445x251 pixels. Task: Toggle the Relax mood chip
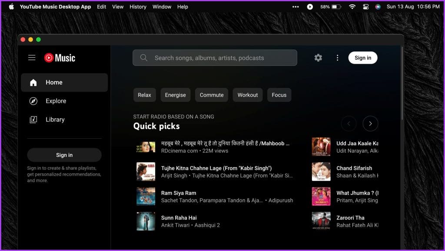[x=144, y=95]
